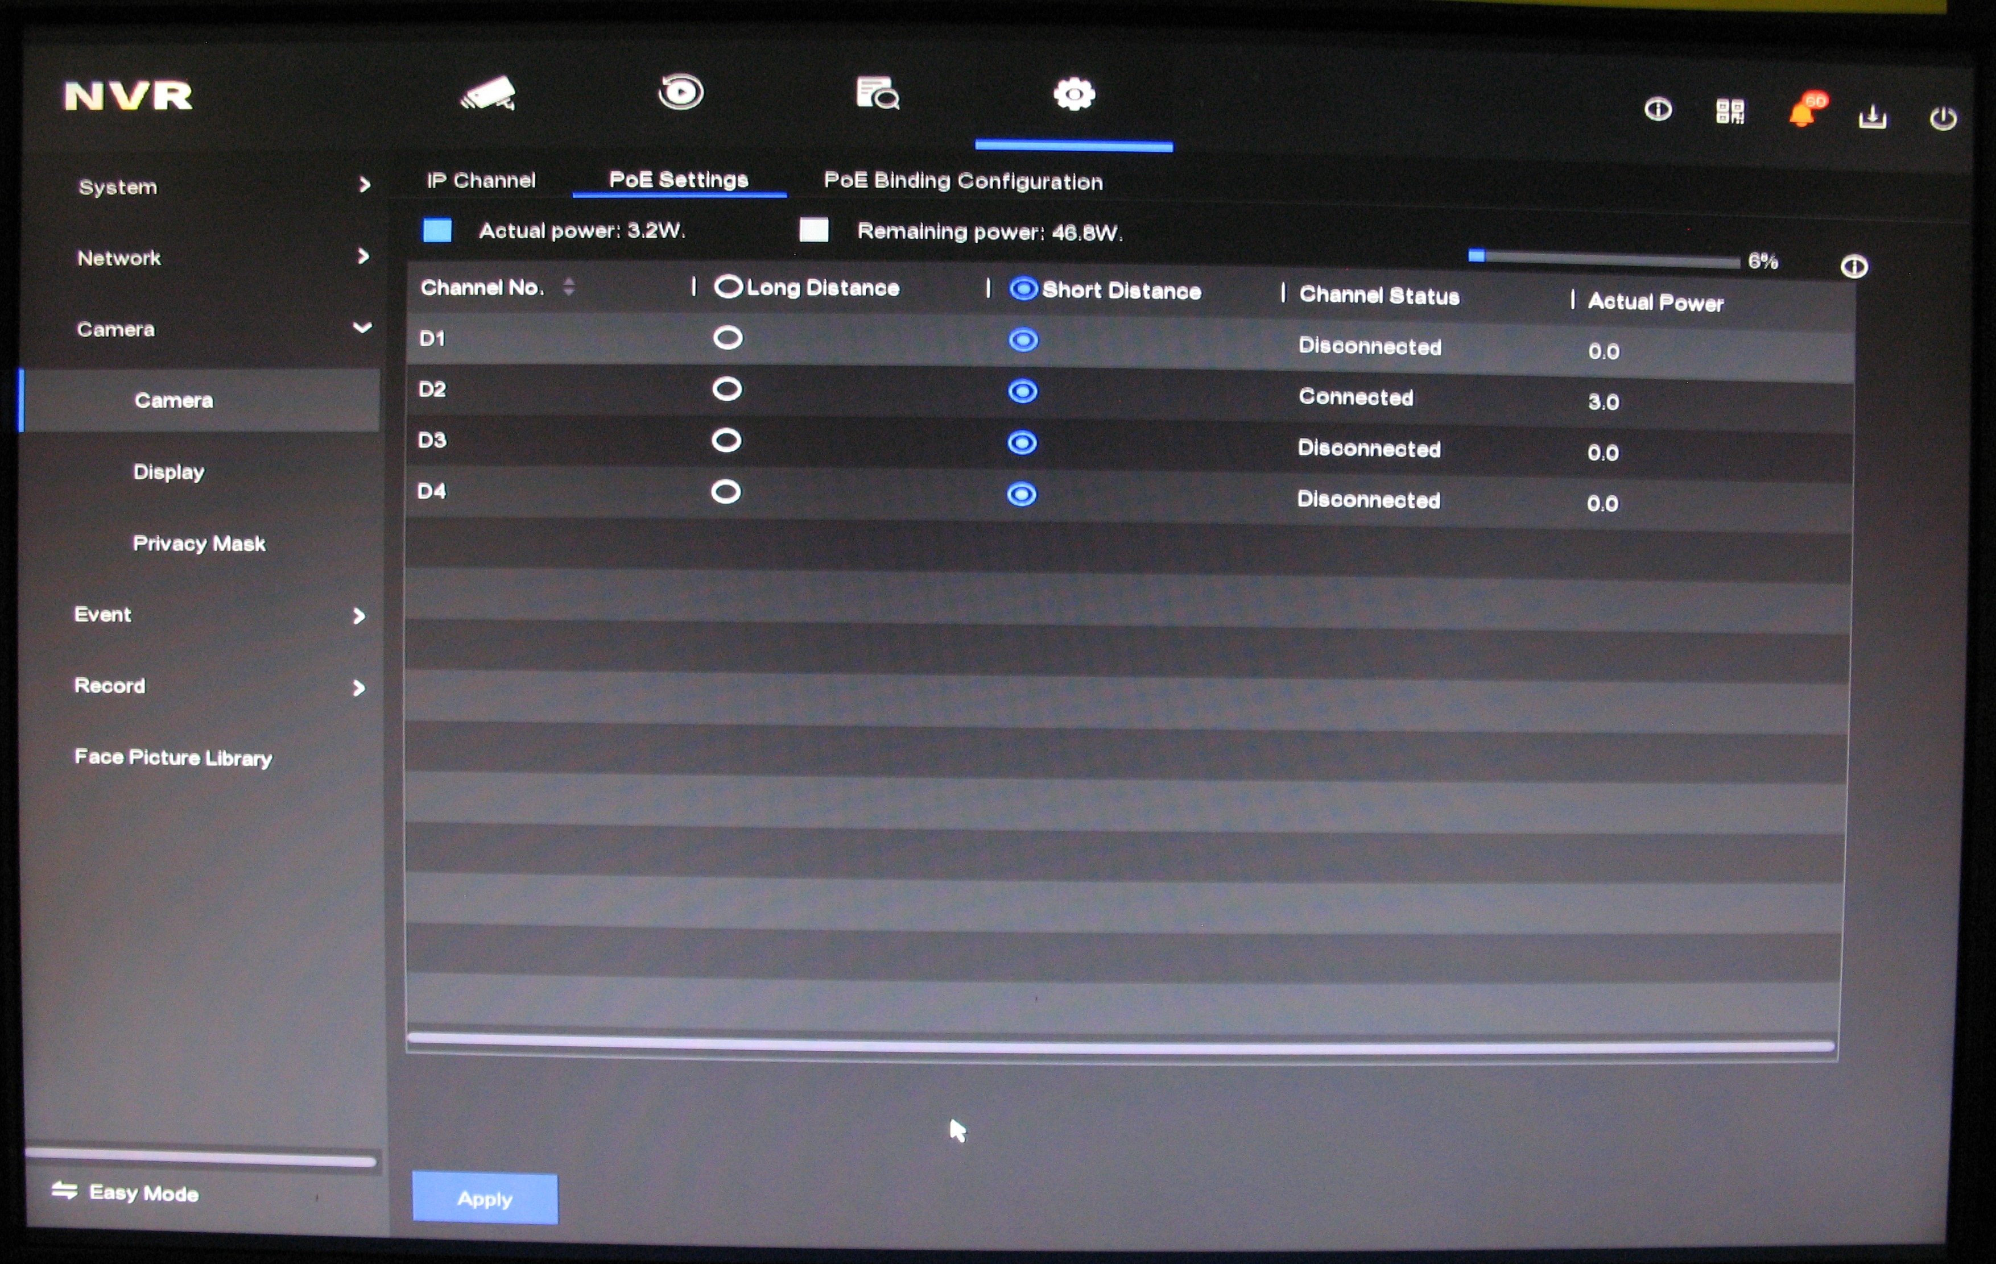The width and height of the screenshot is (1996, 1264).
Task: Set all channels to Long Distance
Action: 728,287
